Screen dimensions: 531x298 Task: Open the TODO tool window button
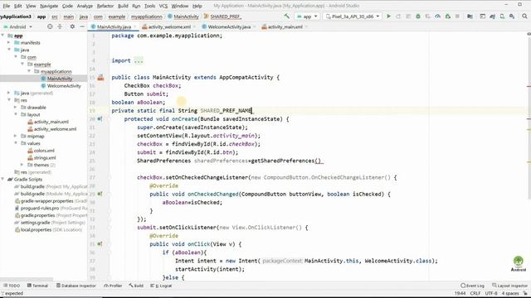click(11, 286)
